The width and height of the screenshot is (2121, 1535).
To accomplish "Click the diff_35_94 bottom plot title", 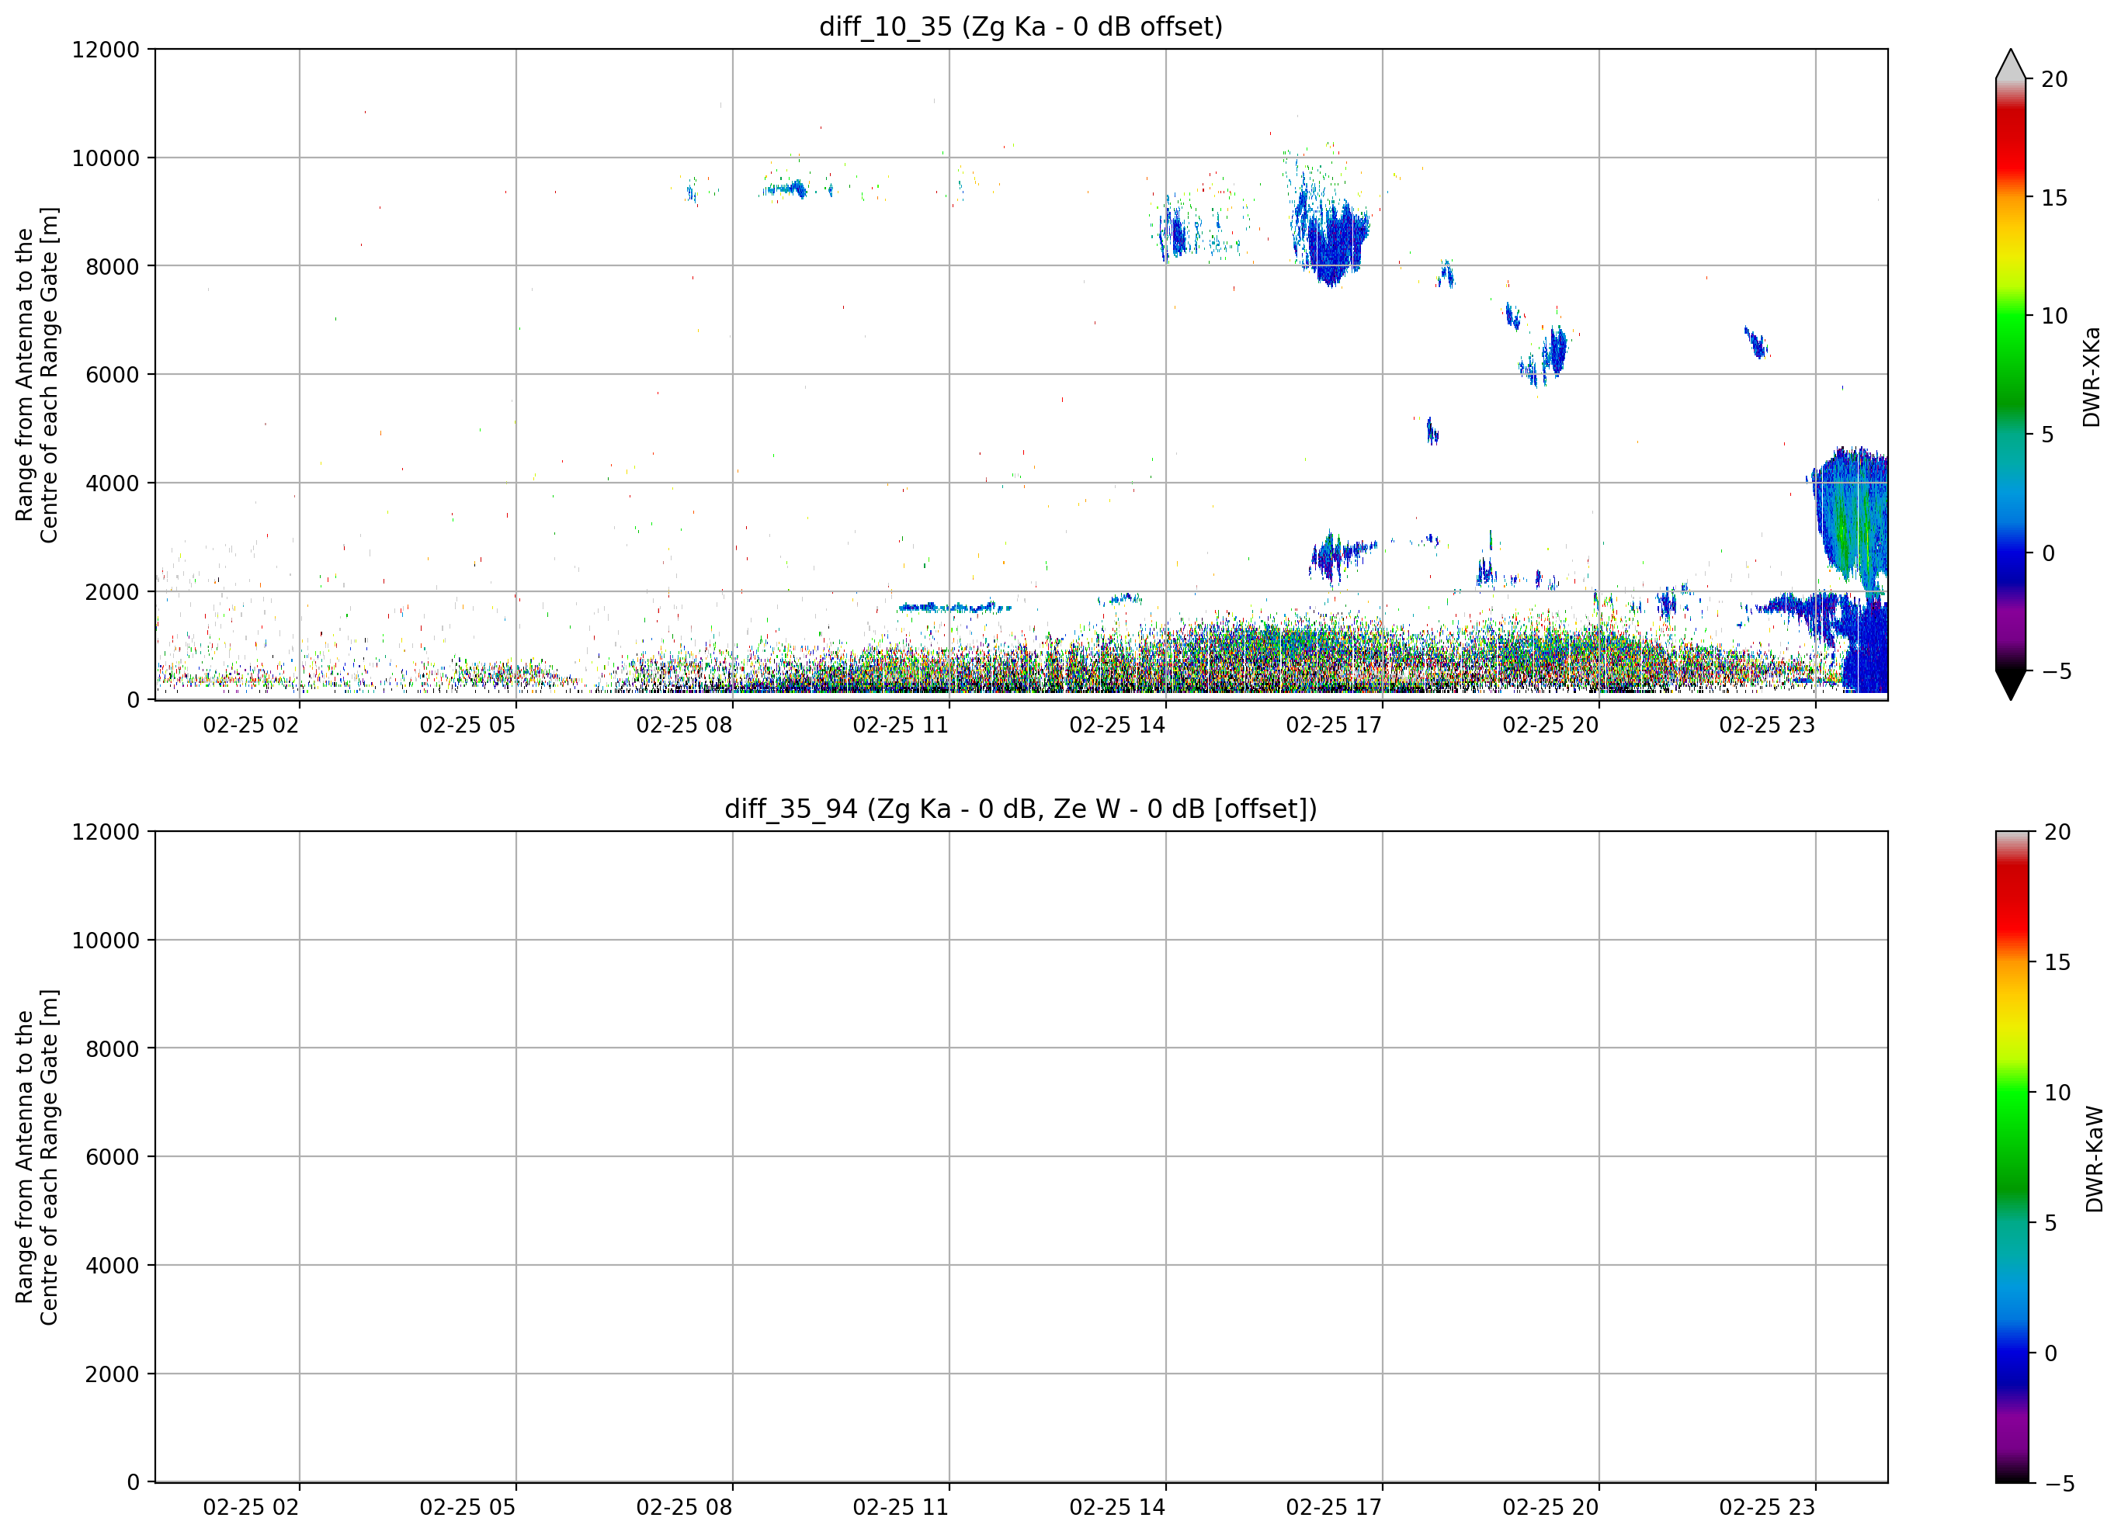I will 1020,809.
